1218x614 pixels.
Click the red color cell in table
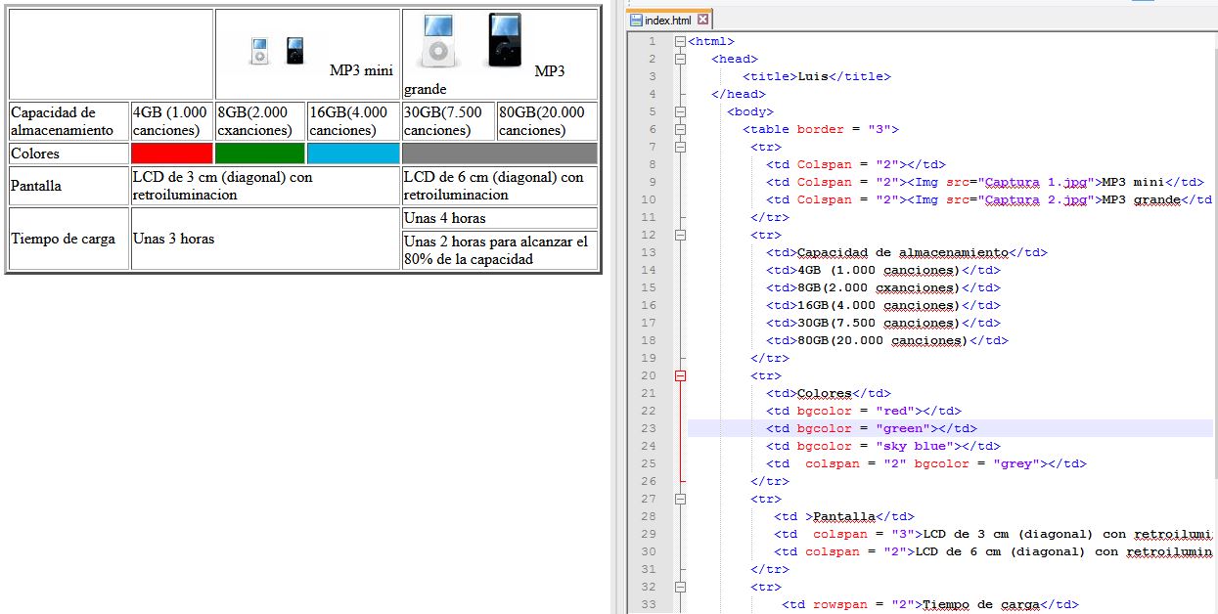tap(171, 153)
